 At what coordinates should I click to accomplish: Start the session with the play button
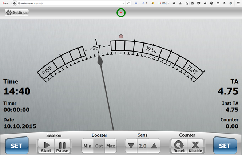pos(46,146)
